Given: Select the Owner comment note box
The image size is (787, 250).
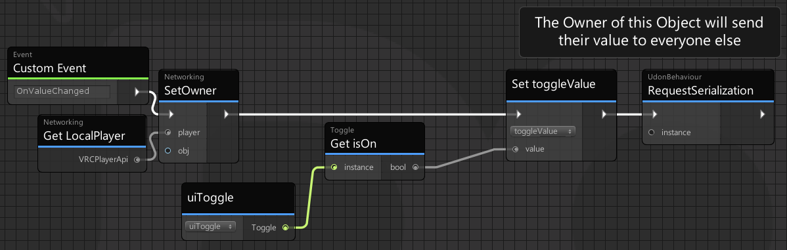Looking at the screenshot, I should [x=649, y=31].
